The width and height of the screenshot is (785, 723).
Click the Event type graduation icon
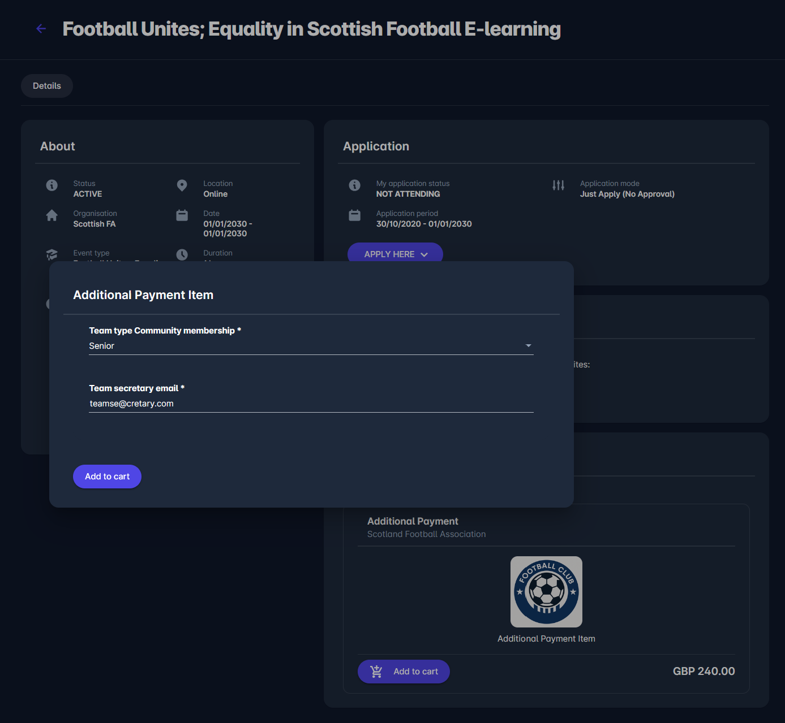[x=52, y=254]
